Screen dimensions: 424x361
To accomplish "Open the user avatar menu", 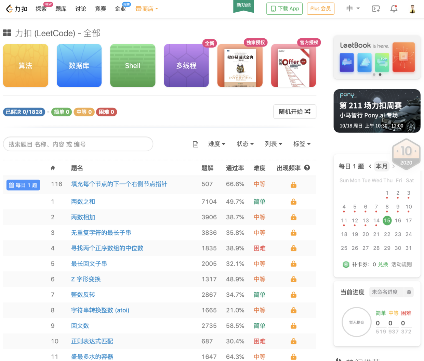I will [412, 9].
